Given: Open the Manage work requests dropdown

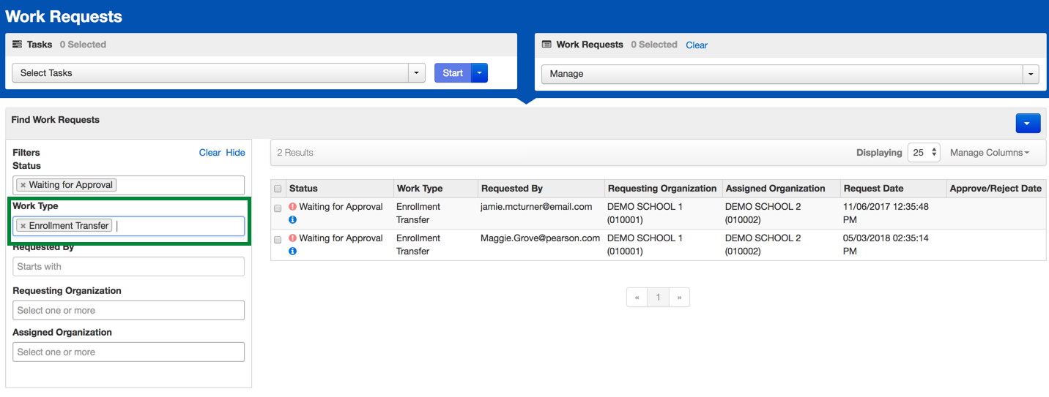Looking at the screenshot, I should 1031,74.
